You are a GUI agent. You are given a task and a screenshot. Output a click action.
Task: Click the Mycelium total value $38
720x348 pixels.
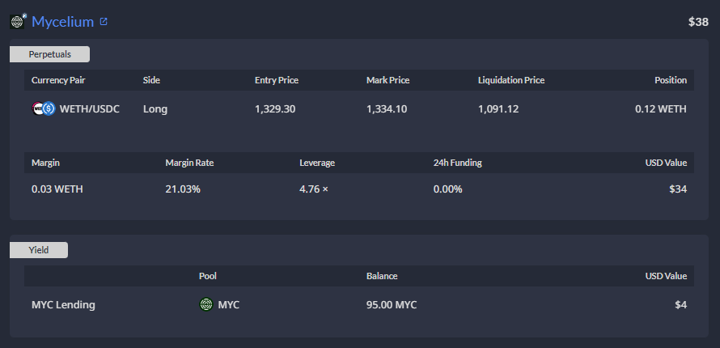pos(698,22)
